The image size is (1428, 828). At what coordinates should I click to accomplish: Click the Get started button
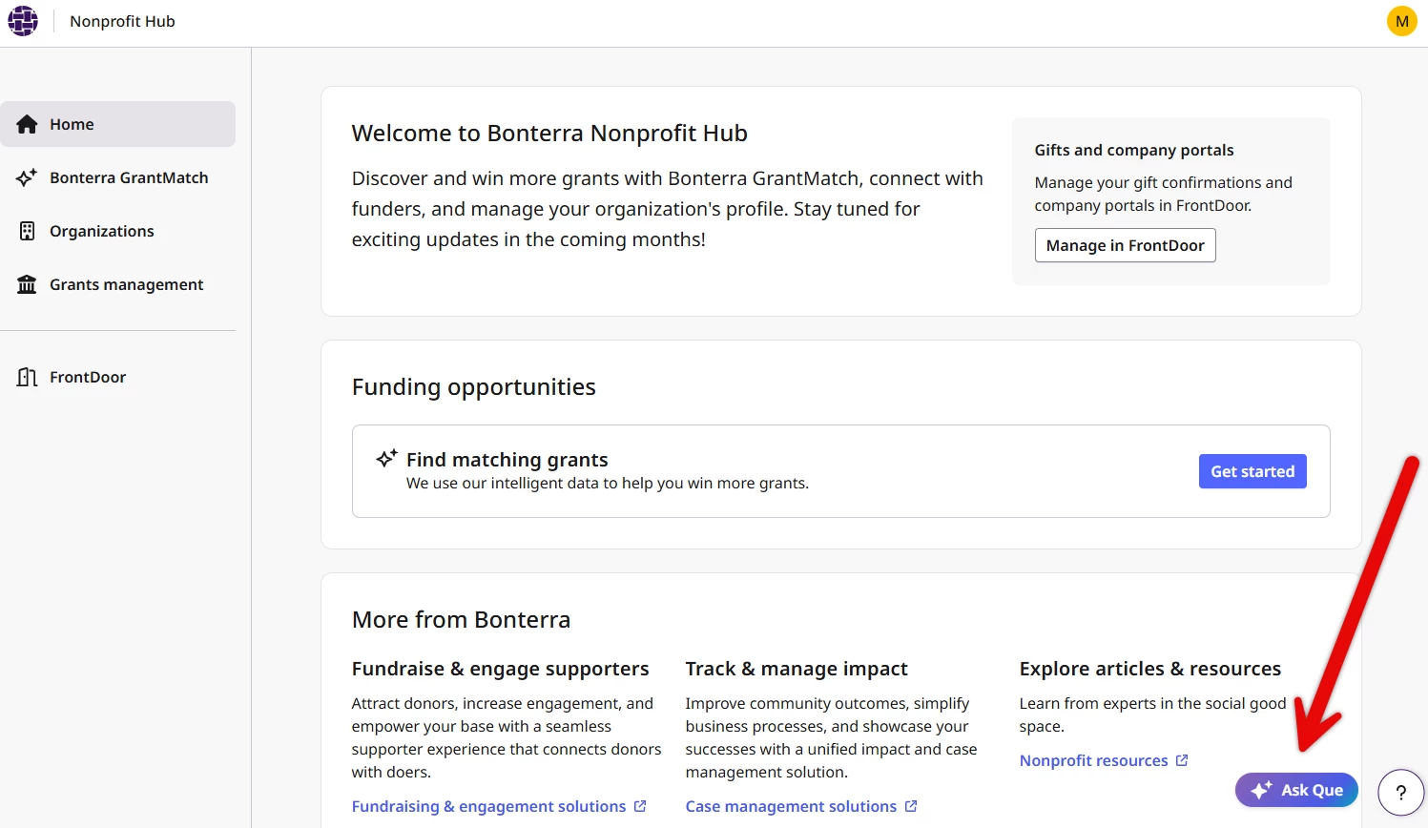1252,471
